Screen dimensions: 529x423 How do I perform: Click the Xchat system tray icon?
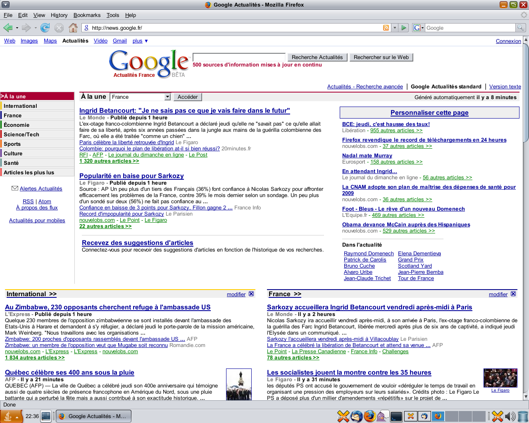(497, 416)
